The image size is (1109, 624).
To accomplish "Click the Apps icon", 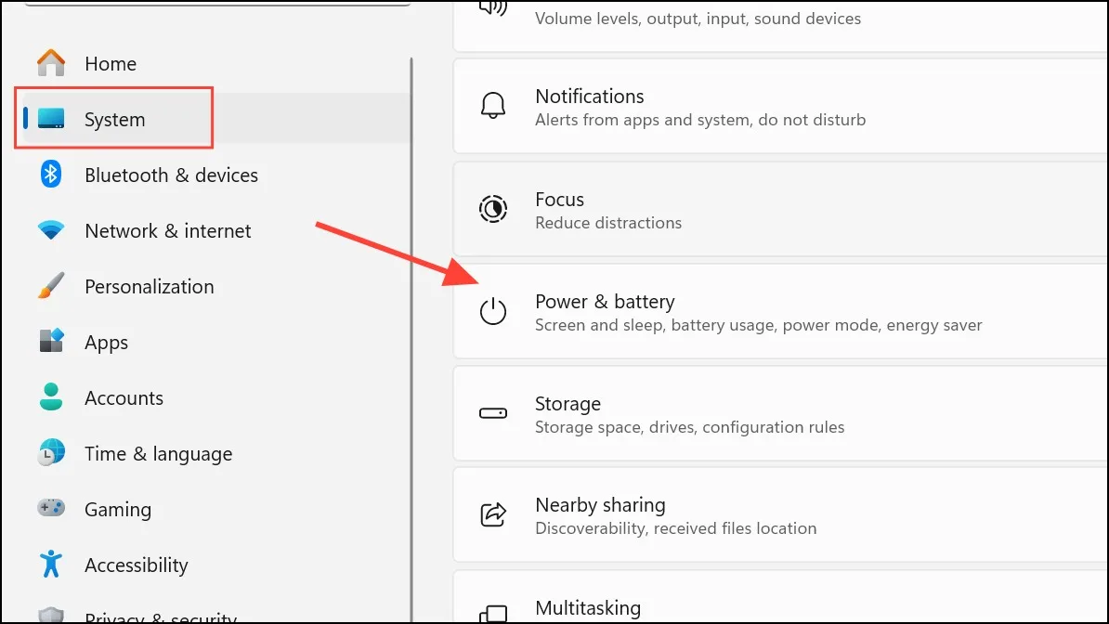I will pyautogui.click(x=51, y=341).
